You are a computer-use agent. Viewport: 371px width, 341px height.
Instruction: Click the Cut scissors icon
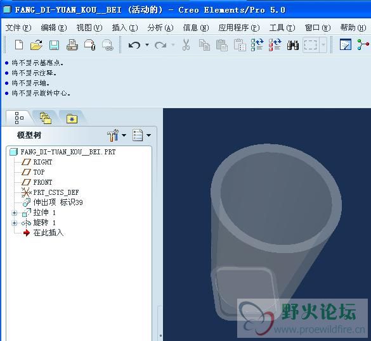pos(186,45)
